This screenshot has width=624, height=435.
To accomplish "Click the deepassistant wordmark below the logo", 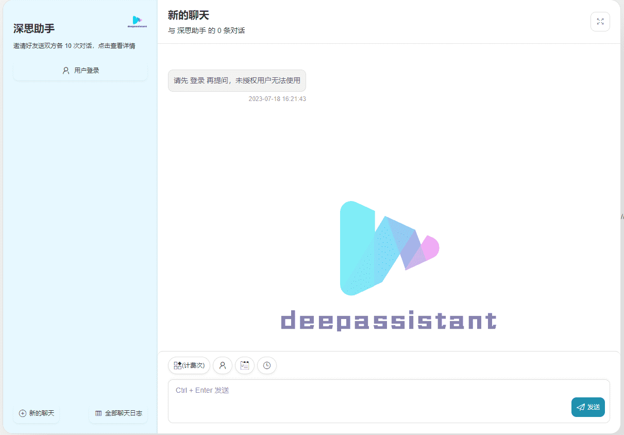I will coord(389,320).
